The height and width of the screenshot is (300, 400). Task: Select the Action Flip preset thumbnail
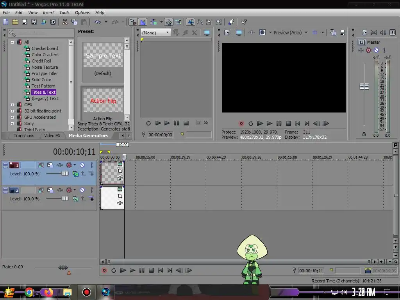tap(103, 100)
